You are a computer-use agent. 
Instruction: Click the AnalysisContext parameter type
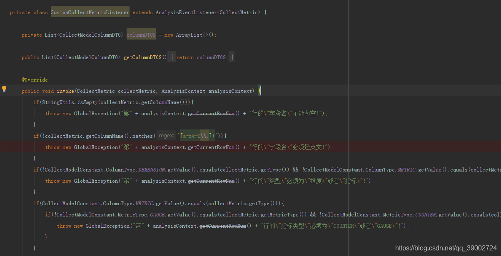pos(183,91)
